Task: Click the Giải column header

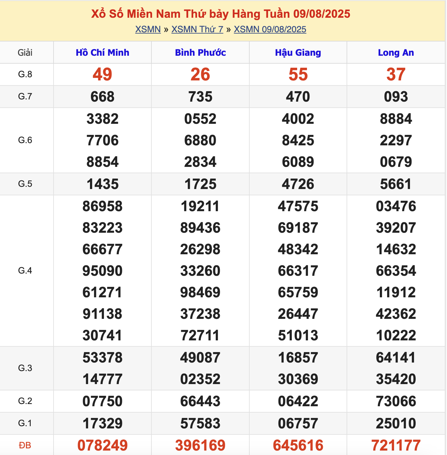Action: [x=25, y=53]
